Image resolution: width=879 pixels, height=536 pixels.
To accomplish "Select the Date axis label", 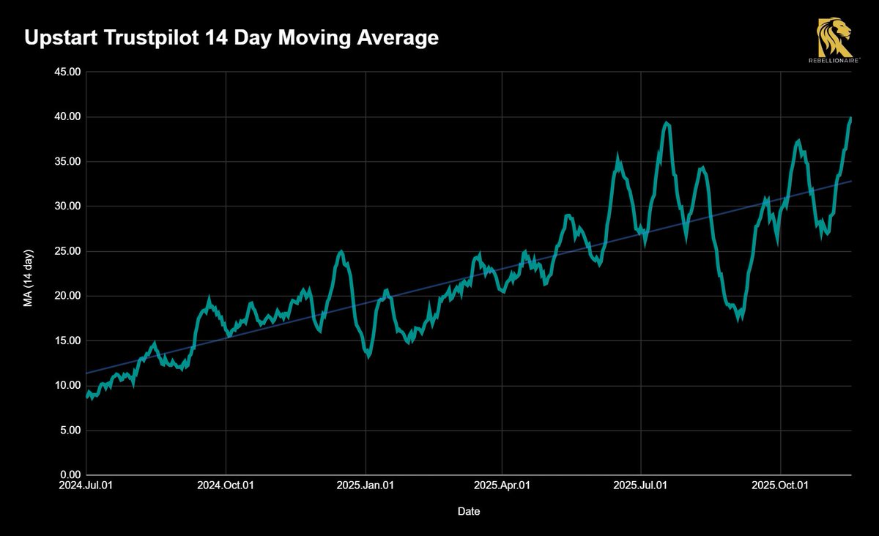I will [x=469, y=511].
